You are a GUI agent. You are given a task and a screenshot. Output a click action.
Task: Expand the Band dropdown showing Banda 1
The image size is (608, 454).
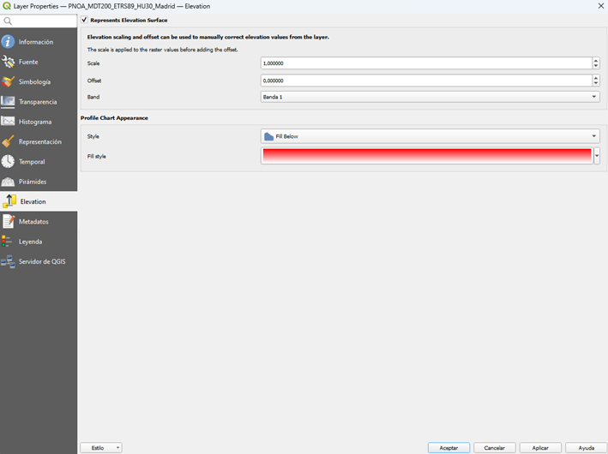tap(430, 97)
